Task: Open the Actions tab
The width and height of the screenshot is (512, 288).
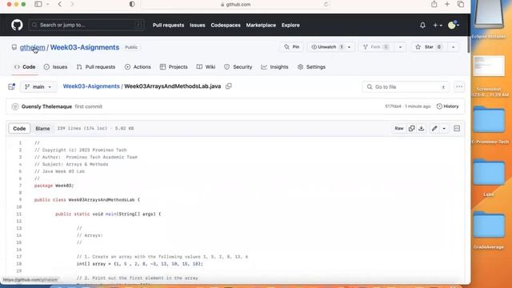Action: 138,67
